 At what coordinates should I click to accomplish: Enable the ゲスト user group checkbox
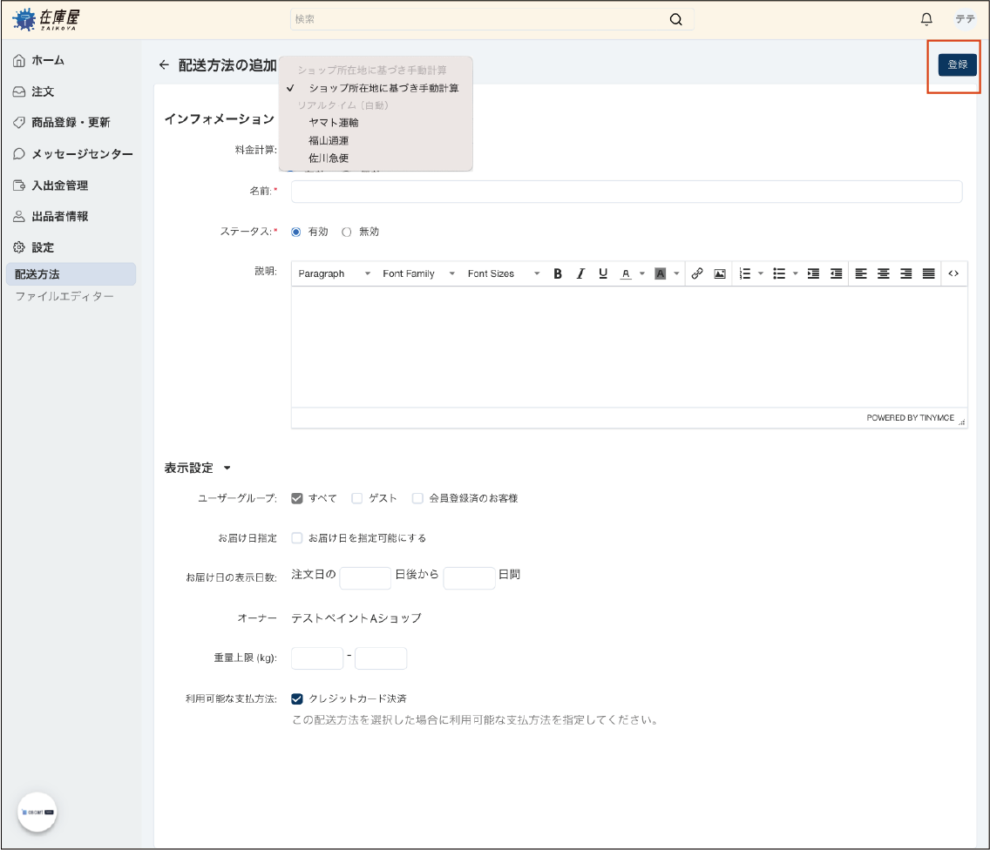(x=356, y=498)
